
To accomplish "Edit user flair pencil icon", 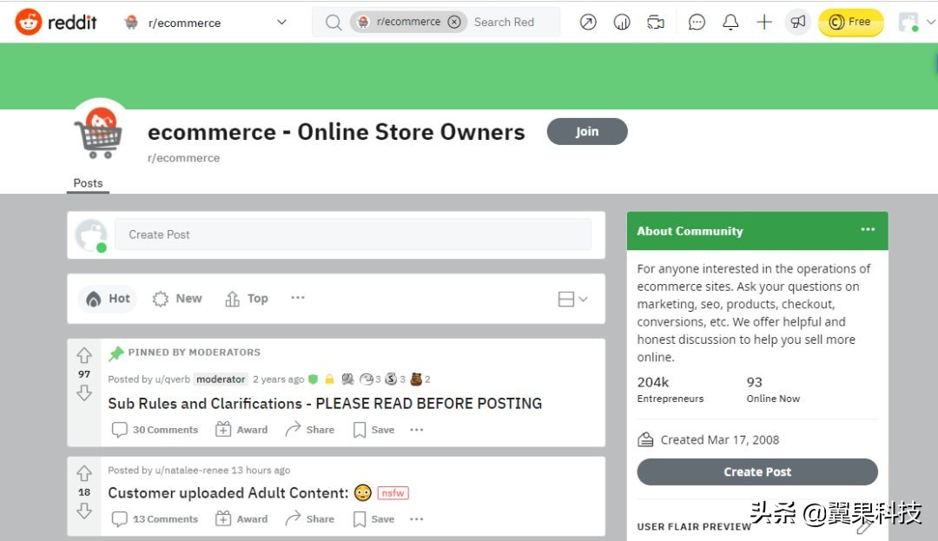I will coord(863,526).
